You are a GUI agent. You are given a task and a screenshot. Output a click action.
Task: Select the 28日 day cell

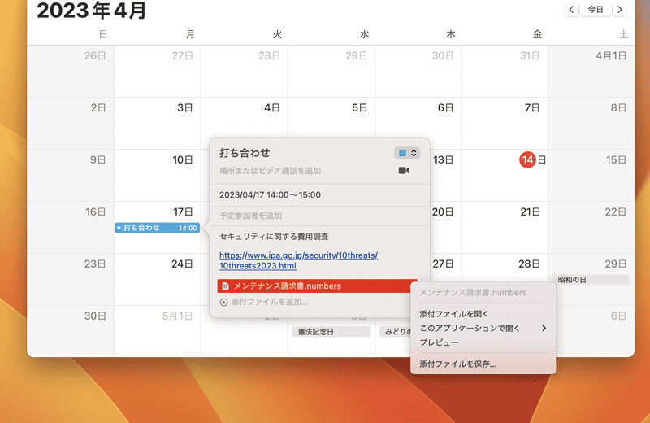pos(505,279)
